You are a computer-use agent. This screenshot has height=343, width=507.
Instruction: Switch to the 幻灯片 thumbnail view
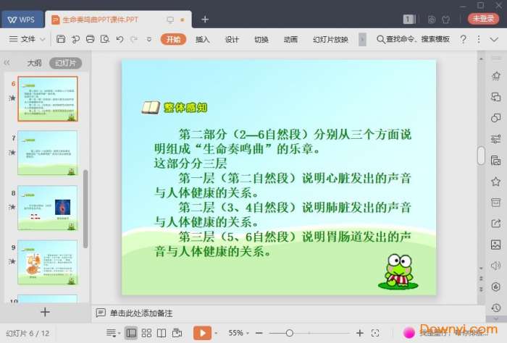pyautogui.click(x=65, y=63)
